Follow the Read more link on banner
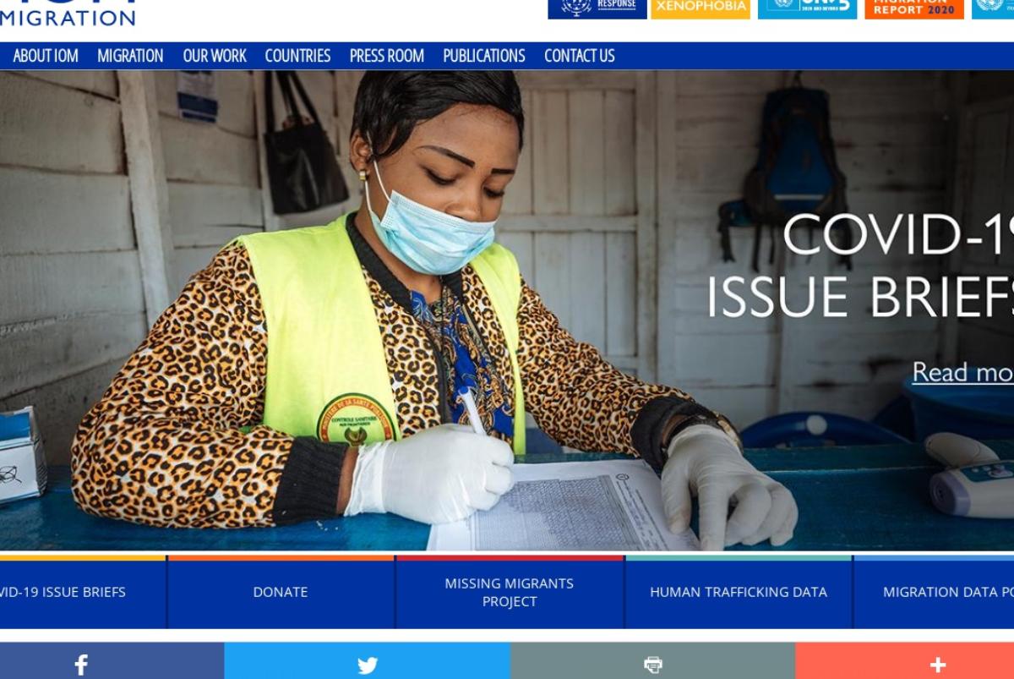1014x679 pixels. click(x=963, y=372)
